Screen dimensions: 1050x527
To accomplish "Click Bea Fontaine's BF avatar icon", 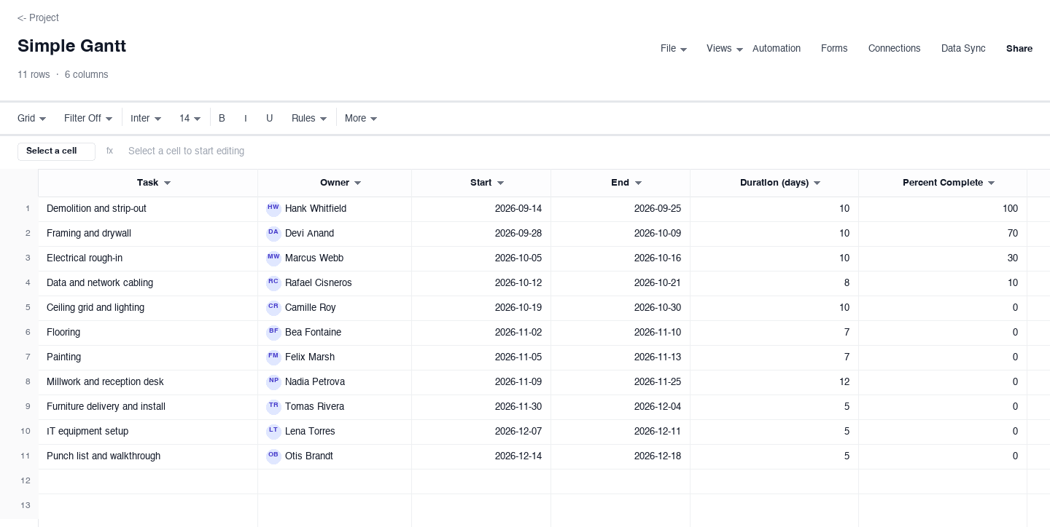I will (x=273, y=333).
